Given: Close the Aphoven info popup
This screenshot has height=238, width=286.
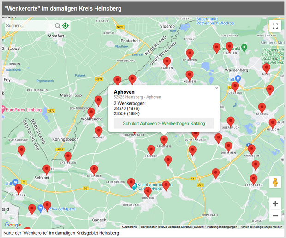Looking at the screenshot, I should (x=216, y=88).
